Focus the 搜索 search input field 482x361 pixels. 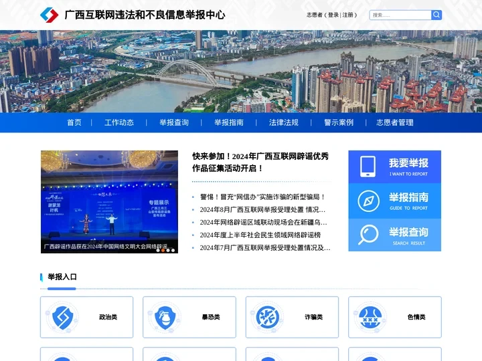pyautogui.click(x=400, y=15)
